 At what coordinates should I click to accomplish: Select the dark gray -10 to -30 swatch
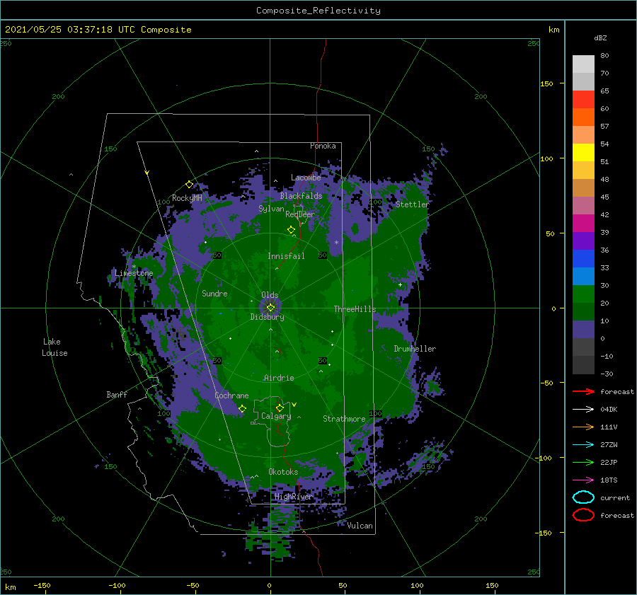point(583,365)
